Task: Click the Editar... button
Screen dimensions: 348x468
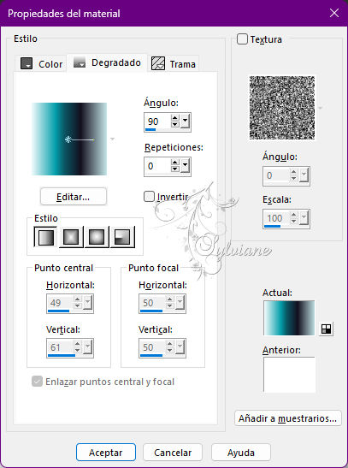Action: coord(74,197)
